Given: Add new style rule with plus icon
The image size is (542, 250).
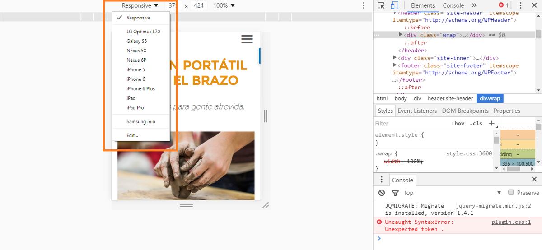Looking at the screenshot, I should pos(492,123).
